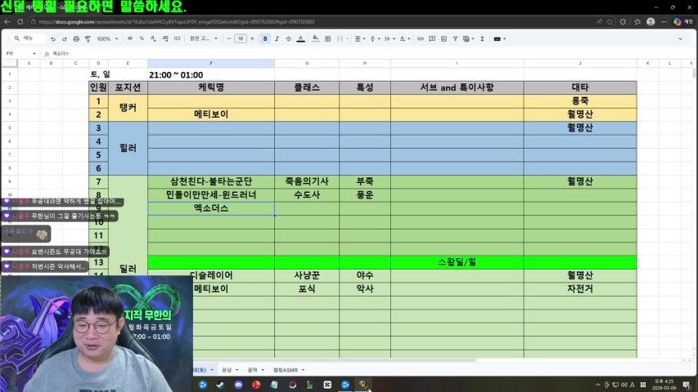Viewport: 698px width, 392px height.
Task: Toggle strikethrough formatting
Action: point(289,38)
